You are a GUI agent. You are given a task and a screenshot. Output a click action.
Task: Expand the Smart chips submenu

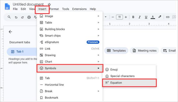[x=70, y=36]
